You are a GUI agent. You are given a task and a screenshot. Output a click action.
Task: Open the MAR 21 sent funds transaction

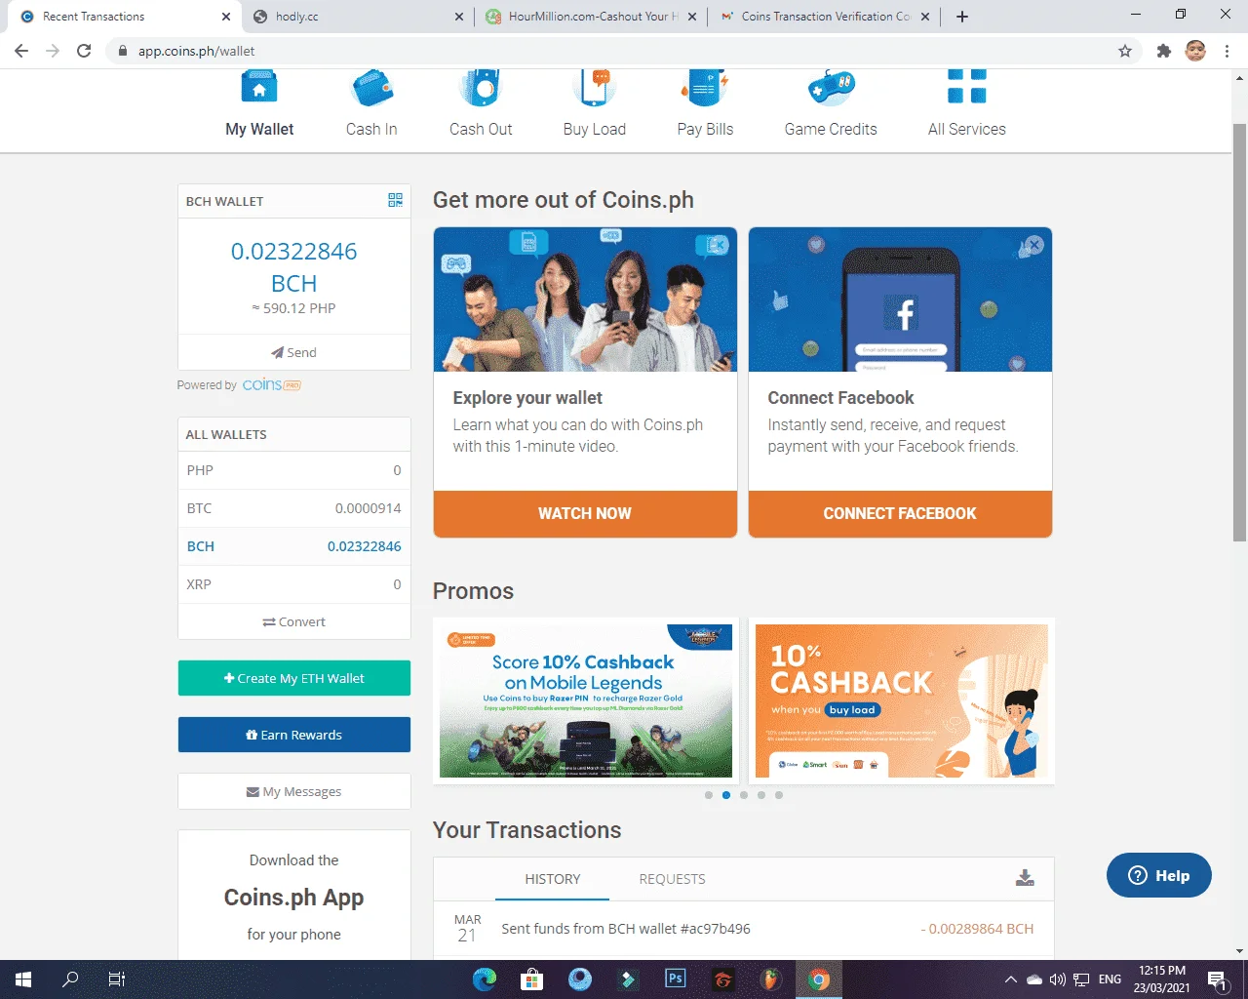(x=743, y=929)
